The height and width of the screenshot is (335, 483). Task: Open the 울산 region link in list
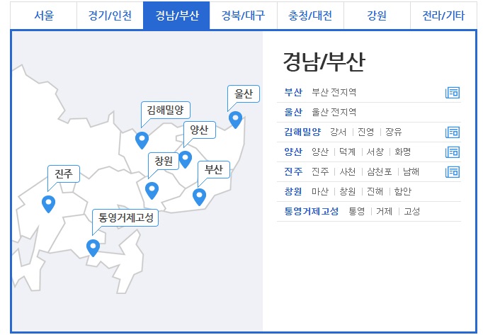(x=293, y=112)
